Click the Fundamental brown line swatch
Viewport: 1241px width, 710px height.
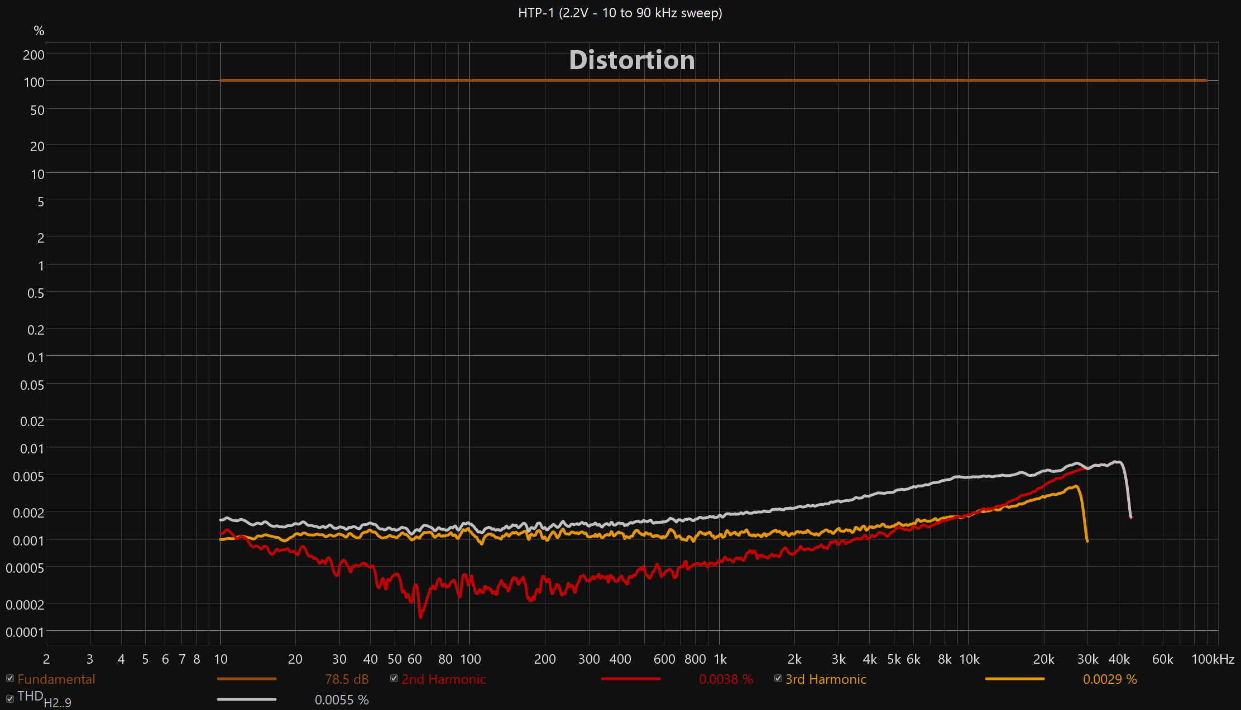point(247,679)
